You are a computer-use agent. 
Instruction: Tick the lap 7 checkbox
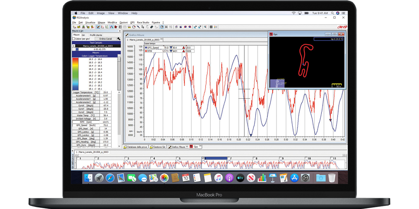pyautogui.click(x=229, y=158)
